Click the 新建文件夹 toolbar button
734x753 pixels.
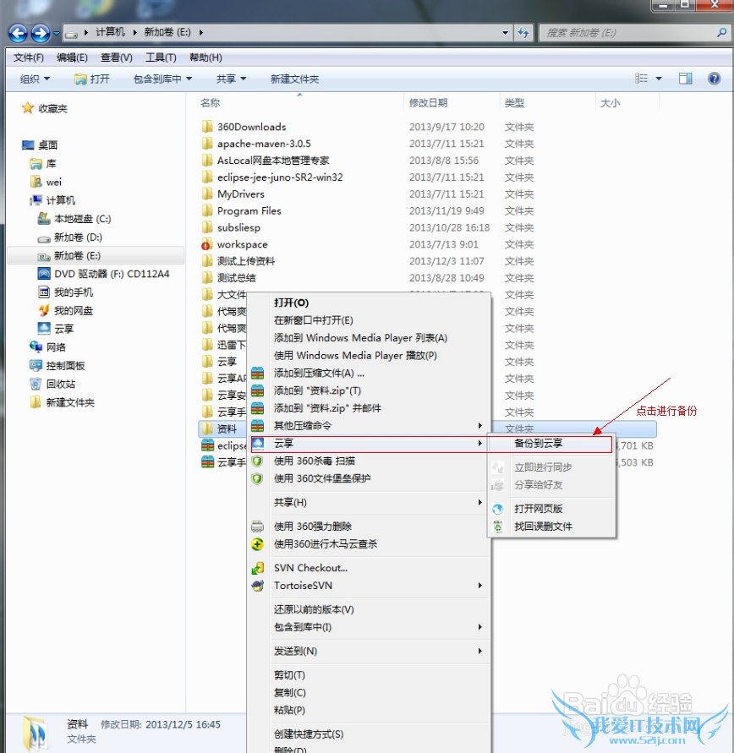pos(294,79)
